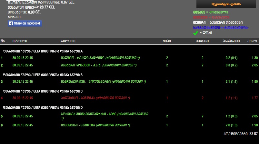Screen dimensions: 259x144
Task: Select the UEFA ჩემპიონთა ლიგა ჯგუფი B heading
Action: click(x=43, y=75)
